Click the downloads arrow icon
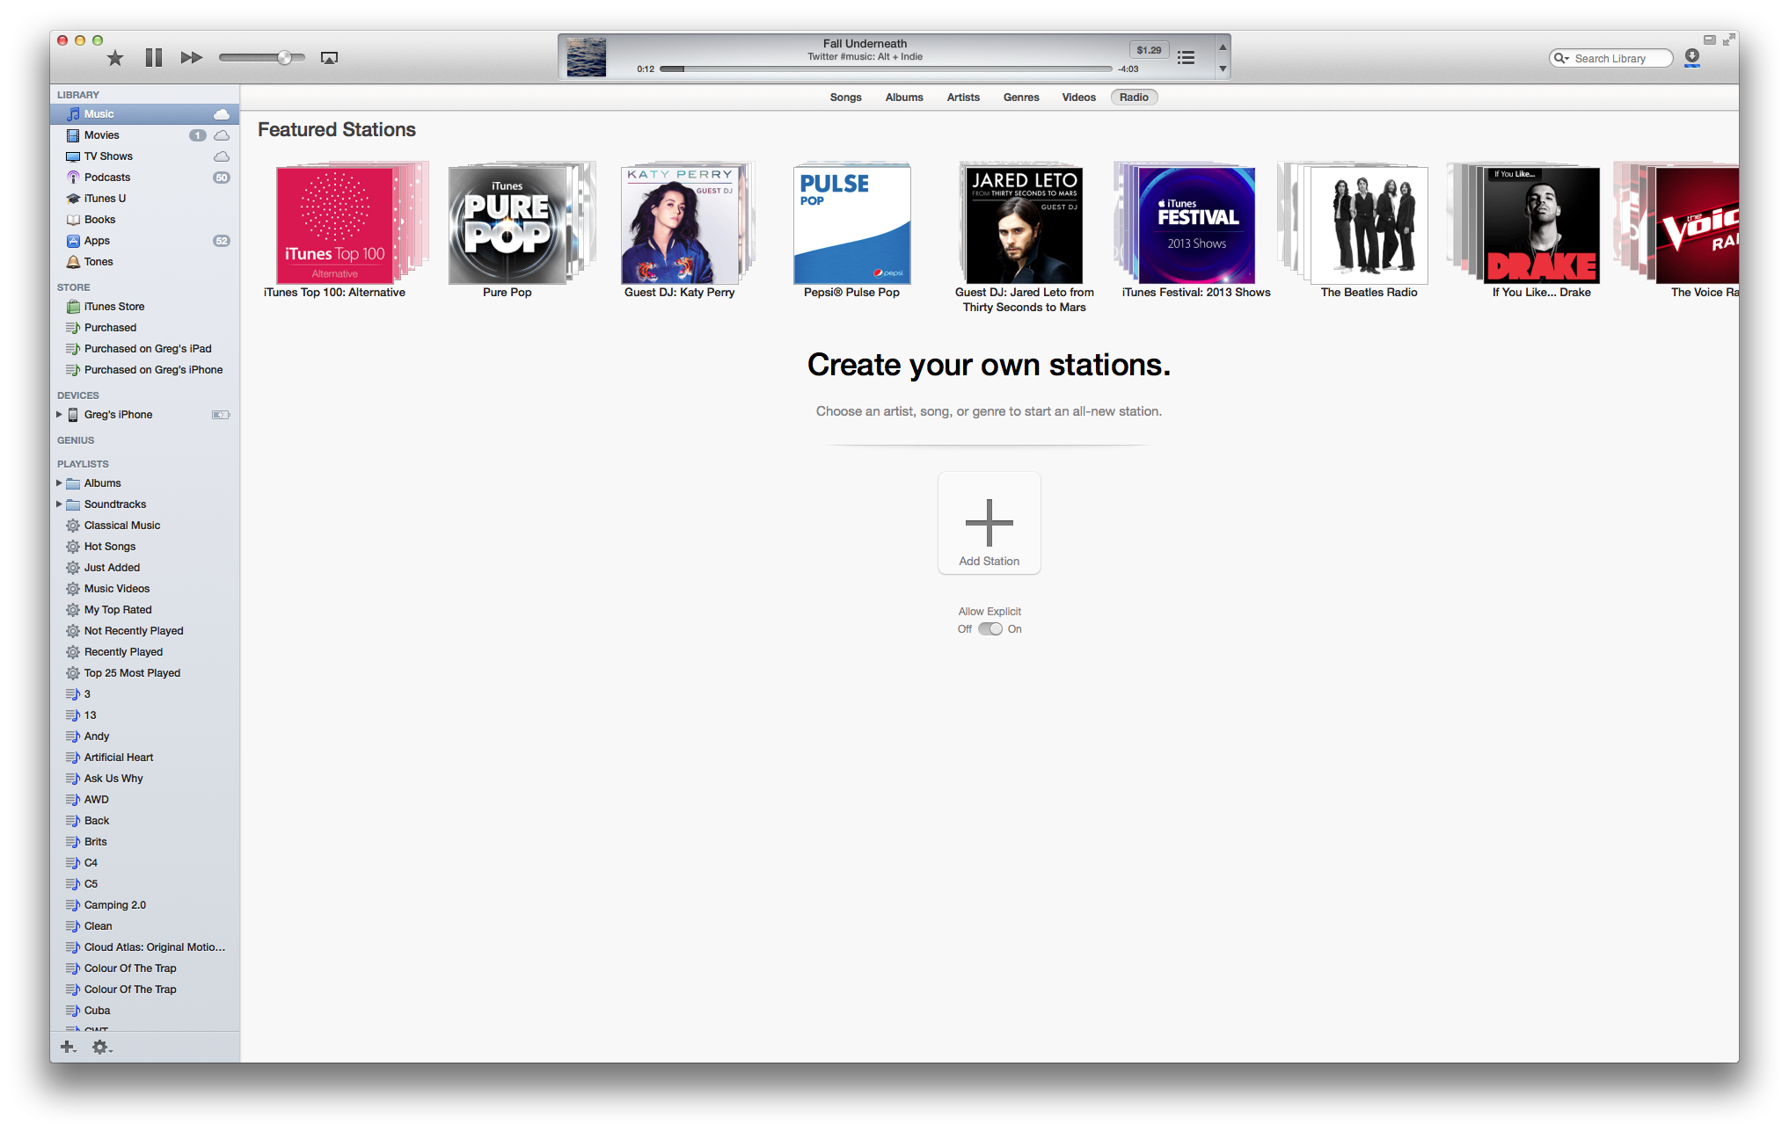This screenshot has height=1132, width=1789. [1692, 58]
